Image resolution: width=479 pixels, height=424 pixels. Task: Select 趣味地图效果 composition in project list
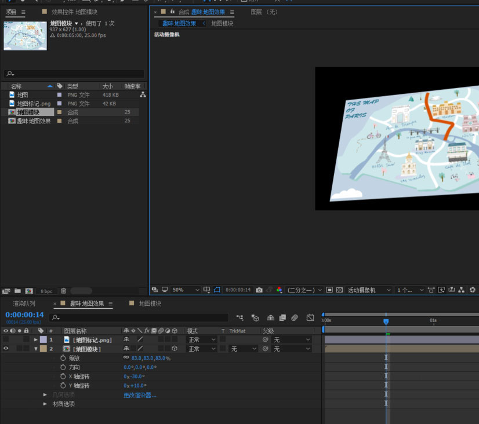34,121
